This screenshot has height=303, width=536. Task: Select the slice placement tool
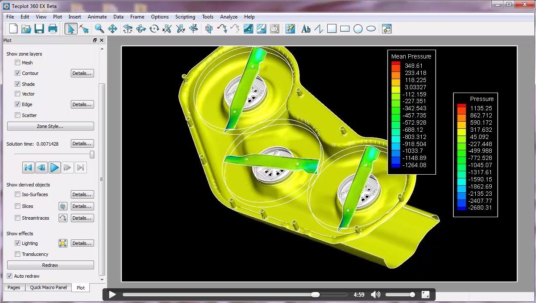(x=209, y=29)
